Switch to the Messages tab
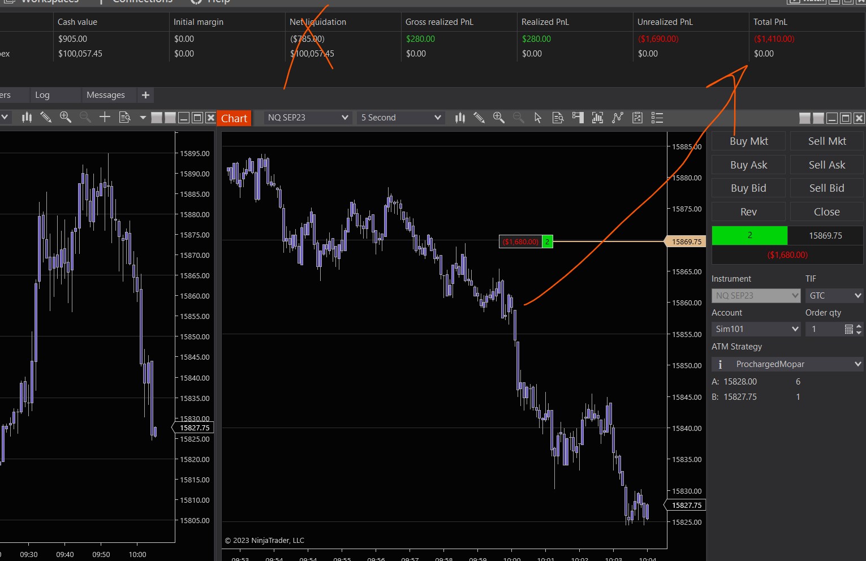This screenshot has width=866, height=561. click(x=106, y=95)
